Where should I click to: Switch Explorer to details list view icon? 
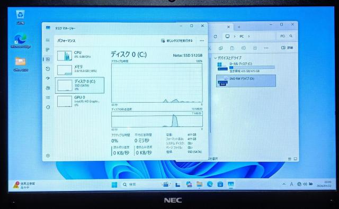[x=290, y=159]
